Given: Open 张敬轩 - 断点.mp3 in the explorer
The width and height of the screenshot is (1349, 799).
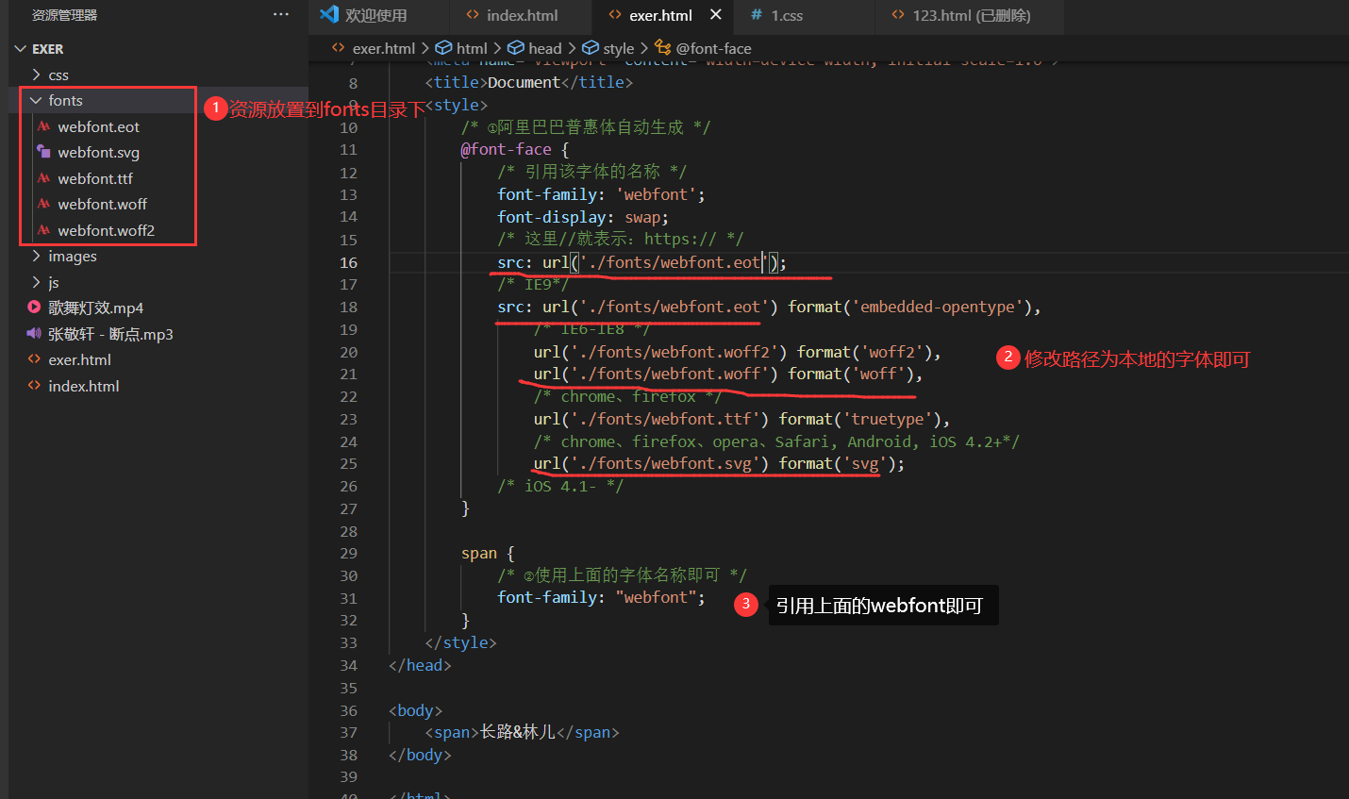Looking at the screenshot, I should coord(111,334).
